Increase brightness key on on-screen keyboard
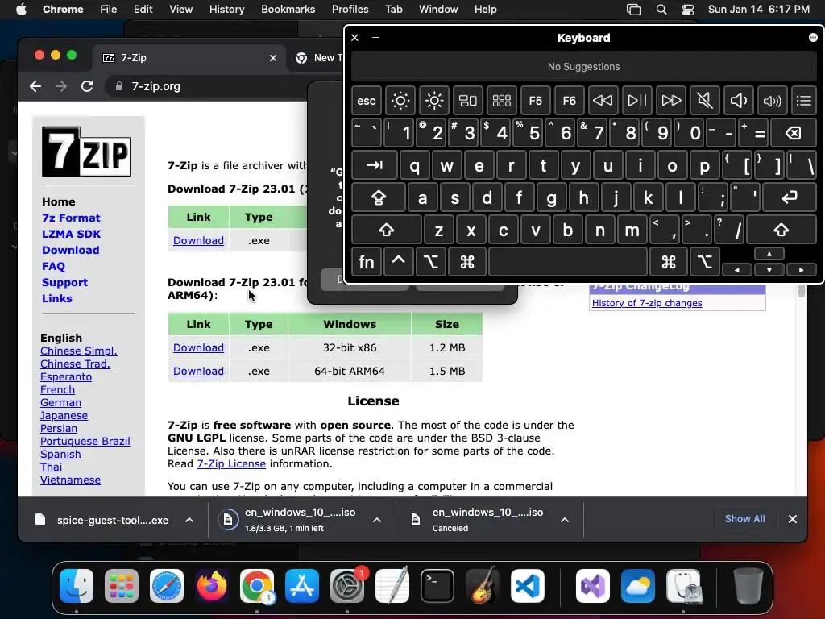This screenshot has width=825, height=619. click(434, 101)
